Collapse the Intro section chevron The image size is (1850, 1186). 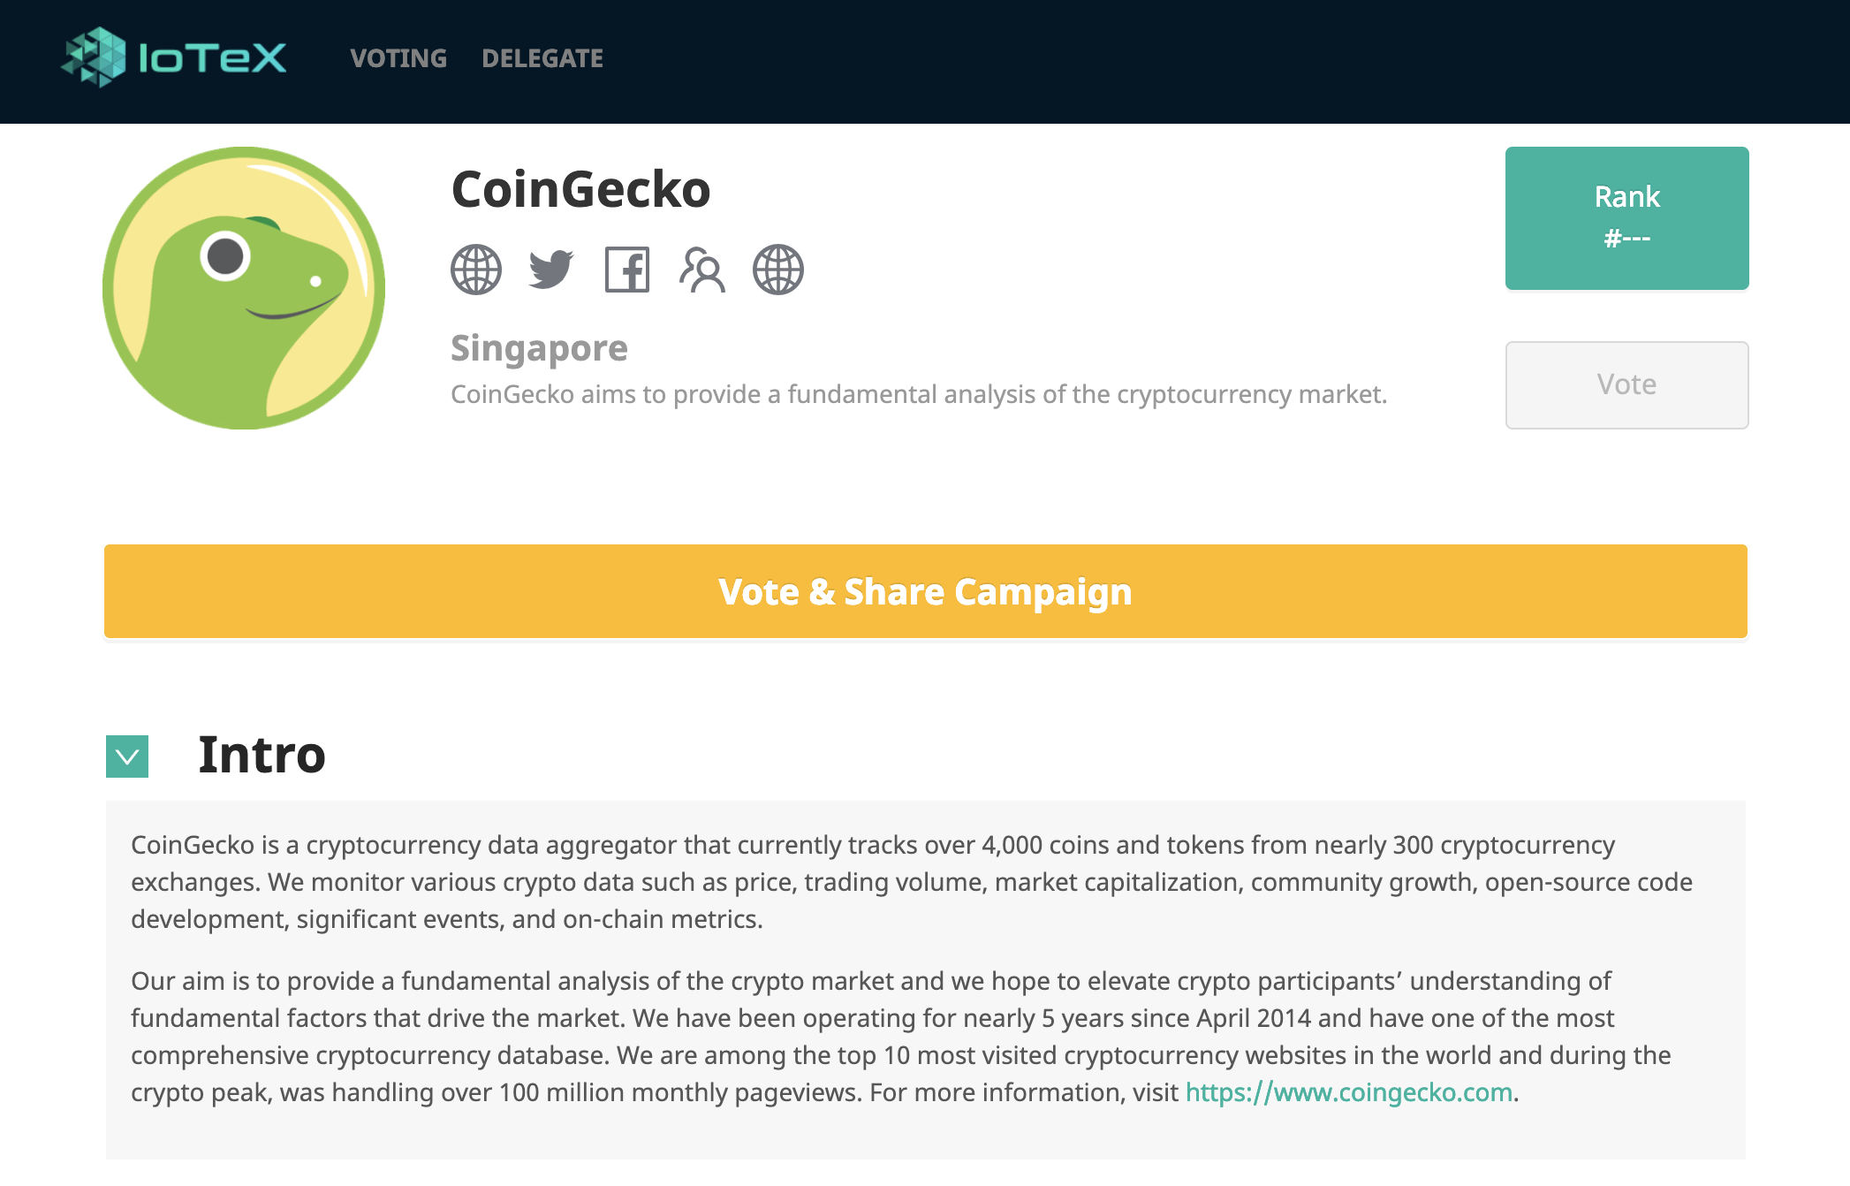[x=127, y=756]
